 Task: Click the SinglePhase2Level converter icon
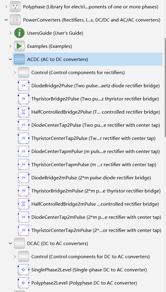24,270
